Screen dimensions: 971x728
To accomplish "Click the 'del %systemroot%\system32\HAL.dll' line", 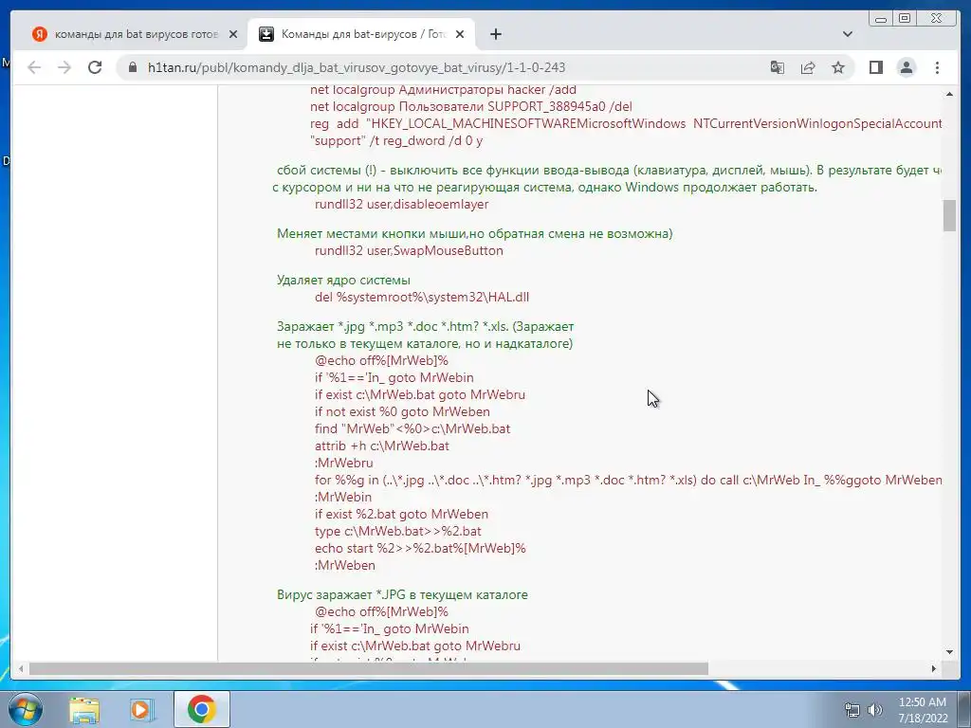I will [422, 297].
